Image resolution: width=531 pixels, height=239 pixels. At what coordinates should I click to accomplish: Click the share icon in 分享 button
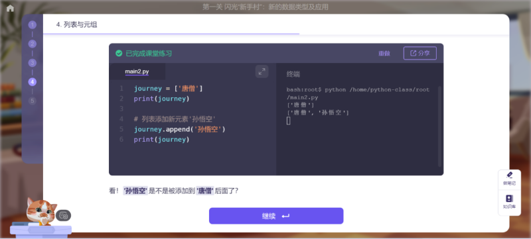(414, 53)
